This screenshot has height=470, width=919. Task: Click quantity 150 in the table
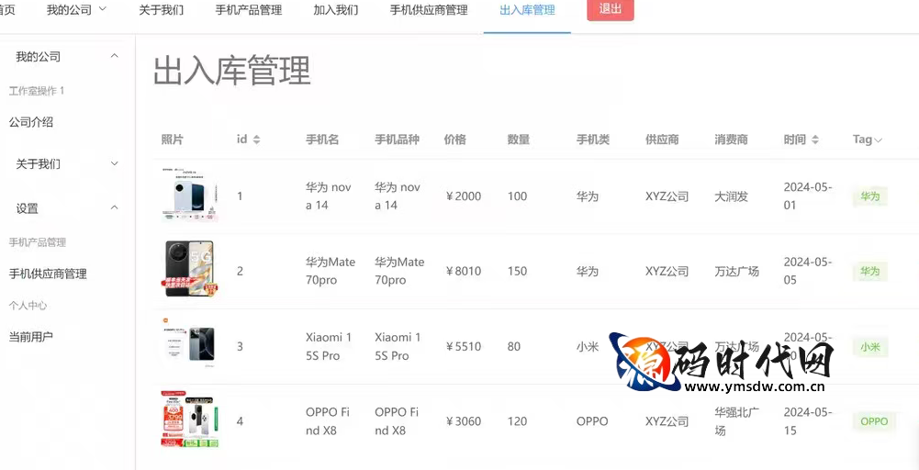pyautogui.click(x=517, y=272)
